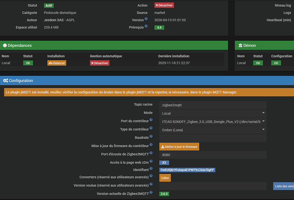Click the Niveau log label

click(x=283, y=6)
